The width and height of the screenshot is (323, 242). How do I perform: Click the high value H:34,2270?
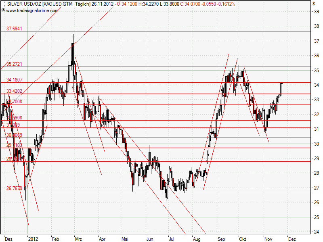149,4
